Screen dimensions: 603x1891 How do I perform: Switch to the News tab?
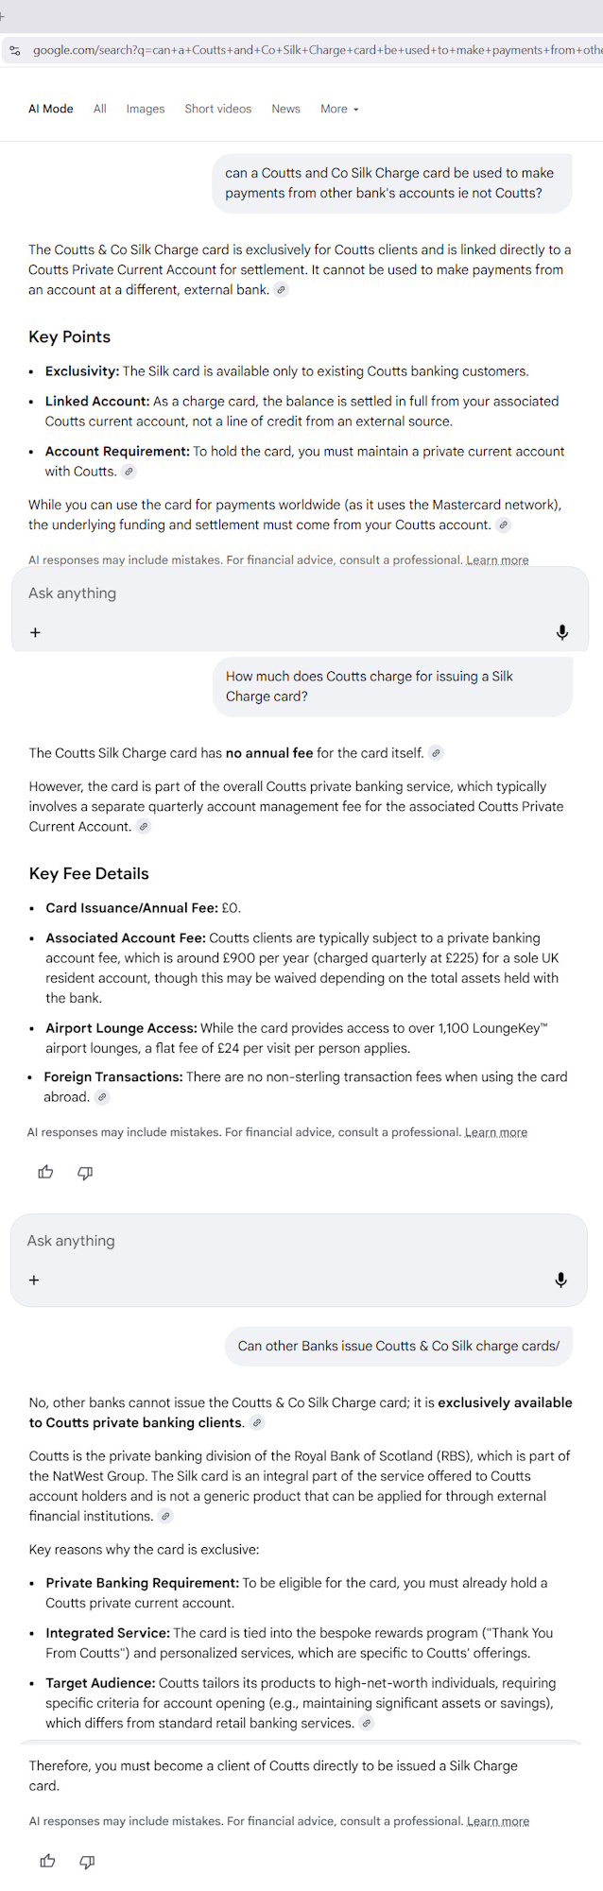pos(285,110)
